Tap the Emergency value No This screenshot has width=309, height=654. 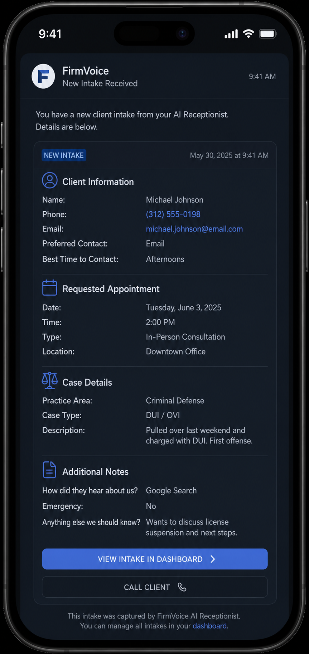(151, 506)
